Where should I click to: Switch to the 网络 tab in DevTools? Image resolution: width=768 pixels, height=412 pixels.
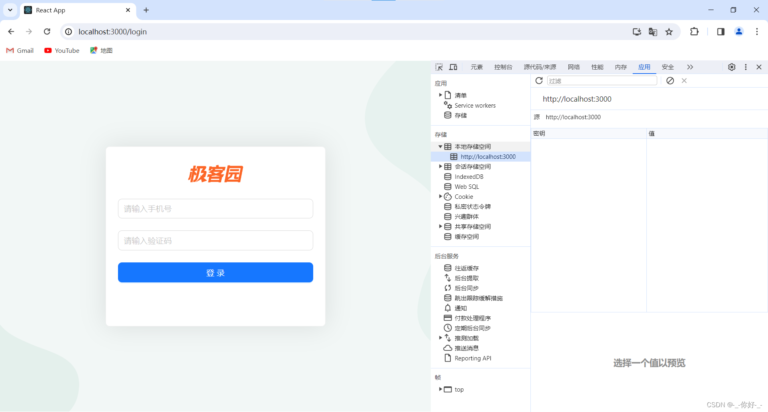coord(573,67)
